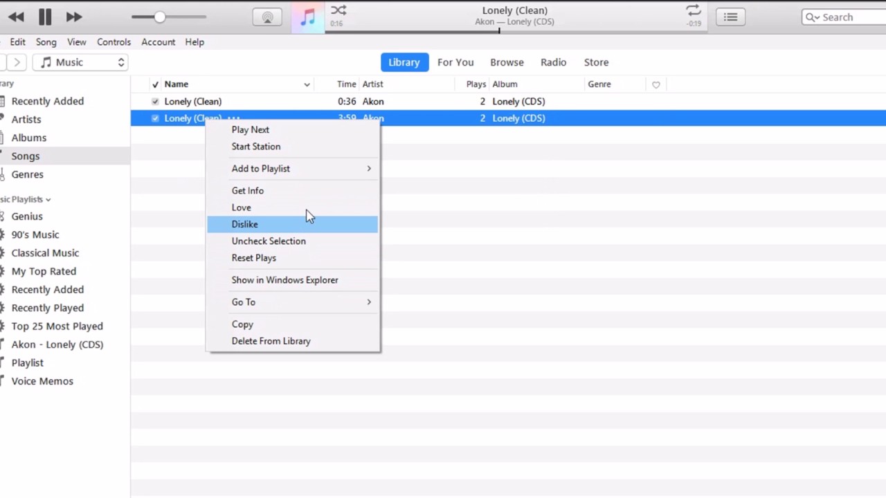Open Genres in sidebar
This screenshot has height=498, width=886.
coord(27,174)
